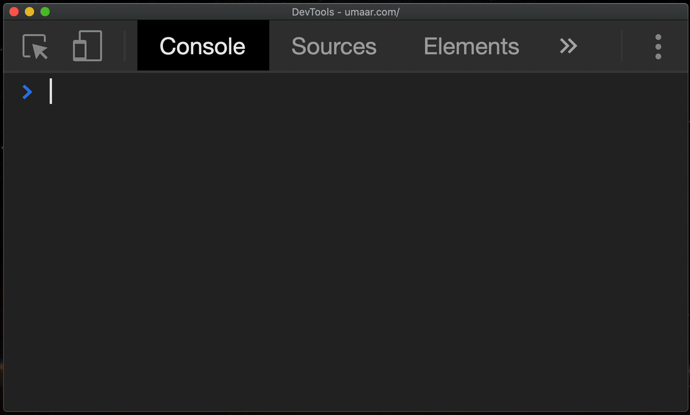Open DevTools settings from the three-dot dropdown
Image resolution: width=690 pixels, height=415 pixels.
point(658,46)
